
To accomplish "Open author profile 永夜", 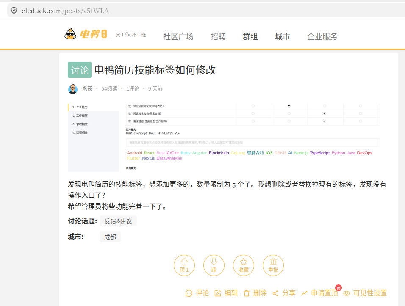I will click(87, 89).
